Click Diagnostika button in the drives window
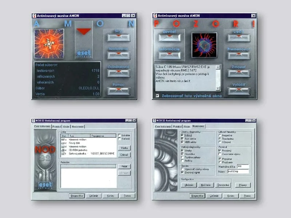 [77, 196]
